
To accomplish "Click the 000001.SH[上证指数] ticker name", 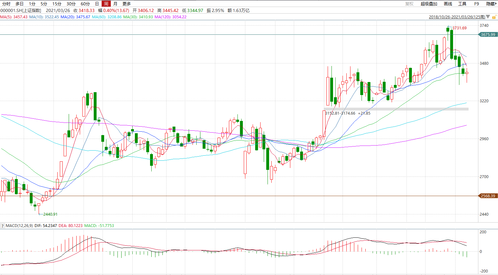I will pyautogui.click(x=21, y=10).
